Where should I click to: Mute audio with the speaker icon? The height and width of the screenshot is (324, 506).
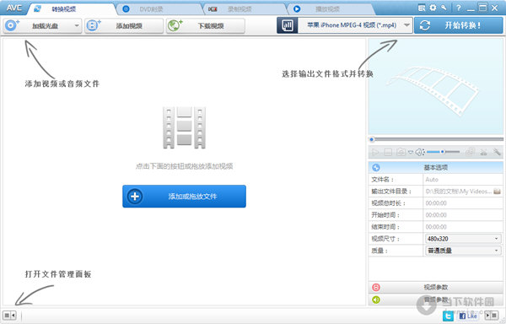[419, 152]
